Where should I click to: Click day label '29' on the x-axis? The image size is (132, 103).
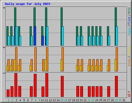coord(116,100)
